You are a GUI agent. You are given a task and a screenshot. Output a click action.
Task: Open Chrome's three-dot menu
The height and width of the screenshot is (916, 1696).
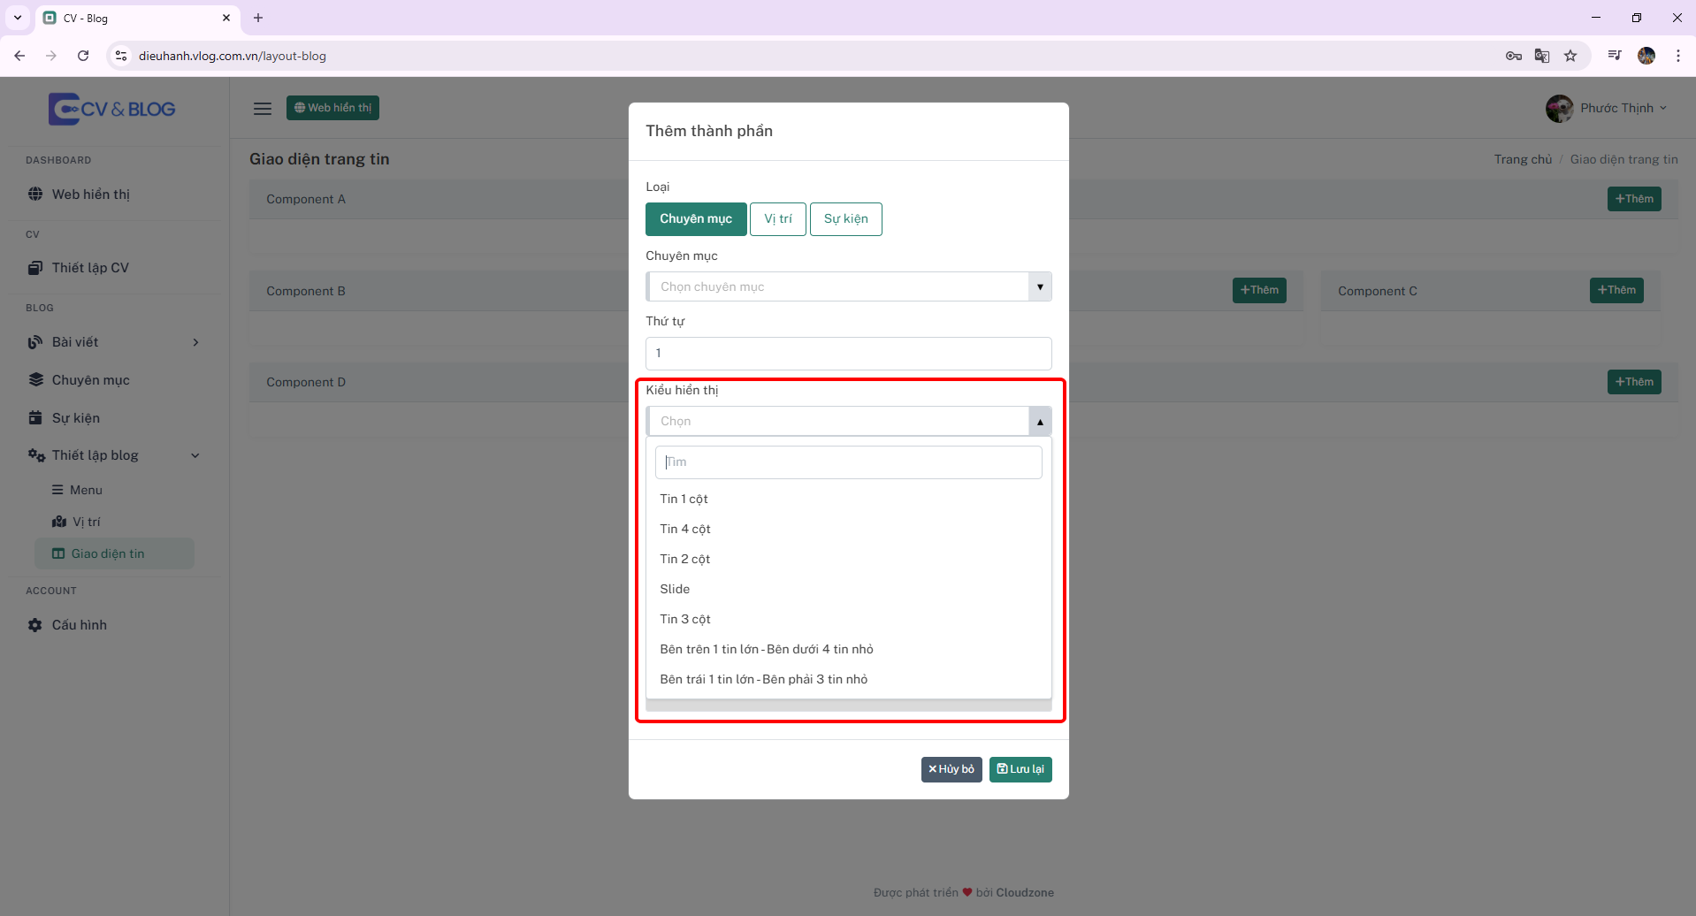tap(1677, 56)
